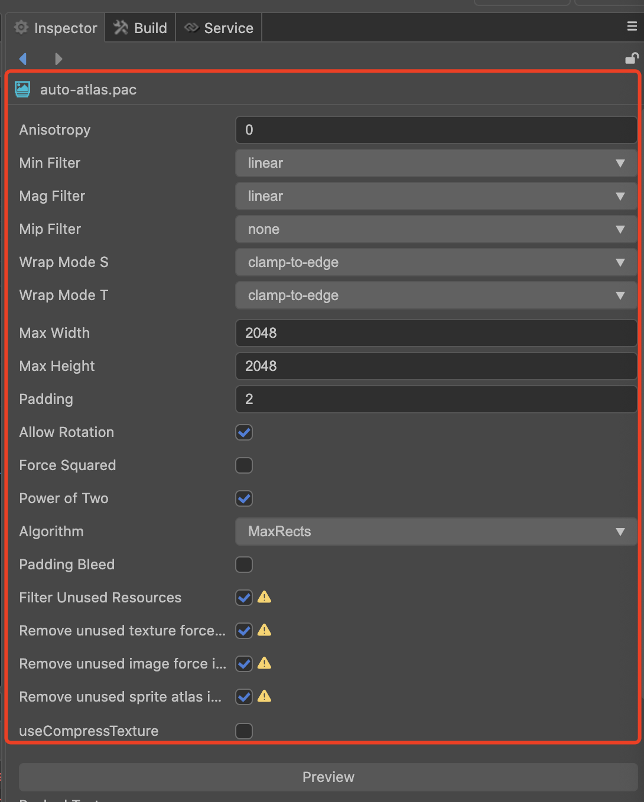Uncheck Remove unused sprite atlas checkbox
This screenshot has height=802, width=644.
coord(244,697)
